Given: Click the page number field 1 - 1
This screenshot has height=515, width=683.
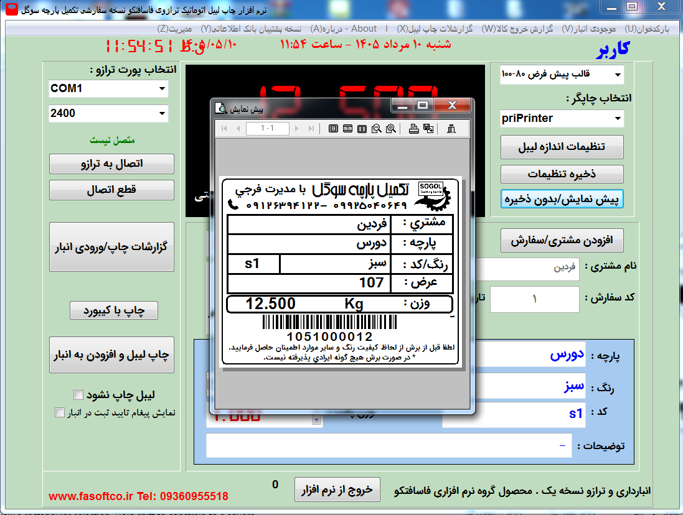Looking at the screenshot, I should coord(268,128).
